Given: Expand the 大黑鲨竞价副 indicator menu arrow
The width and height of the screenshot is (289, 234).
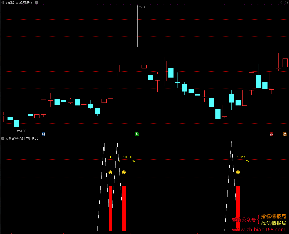Looking at the screenshot, I should coord(3,138).
